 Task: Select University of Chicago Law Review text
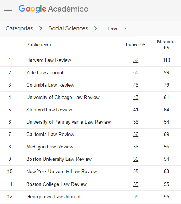63,97
